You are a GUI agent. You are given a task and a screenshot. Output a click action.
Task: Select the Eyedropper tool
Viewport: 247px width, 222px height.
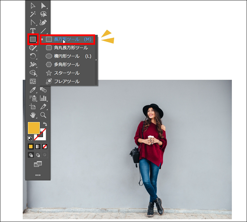pyautogui.click(x=33, y=90)
